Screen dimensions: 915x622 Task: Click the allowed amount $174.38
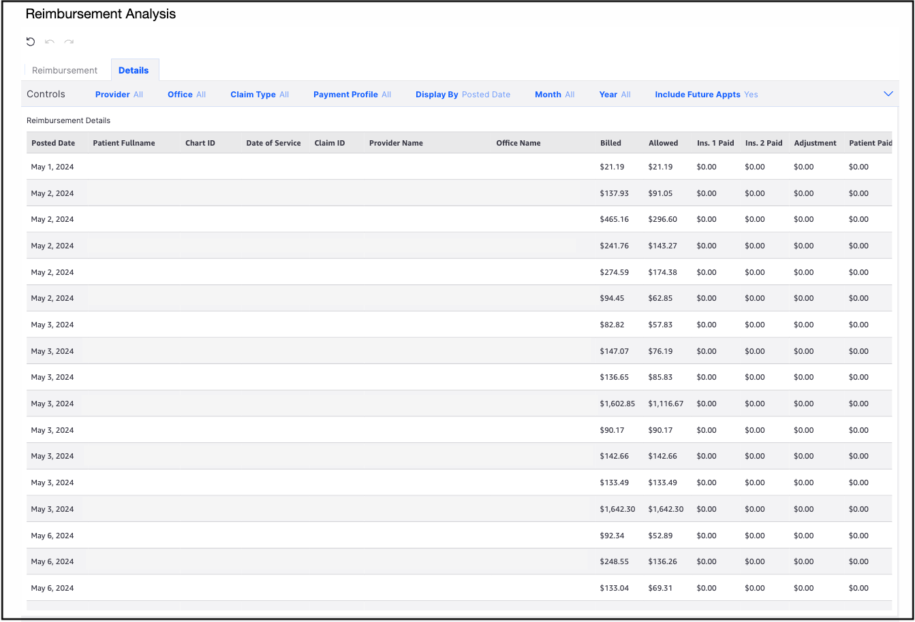pyautogui.click(x=663, y=272)
